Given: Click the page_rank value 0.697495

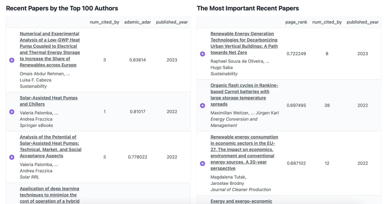Looking at the screenshot, I should (296, 105).
